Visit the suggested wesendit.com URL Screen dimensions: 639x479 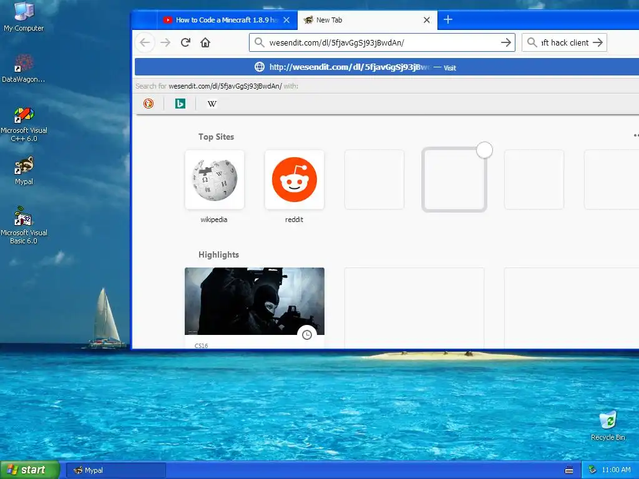coord(386,67)
